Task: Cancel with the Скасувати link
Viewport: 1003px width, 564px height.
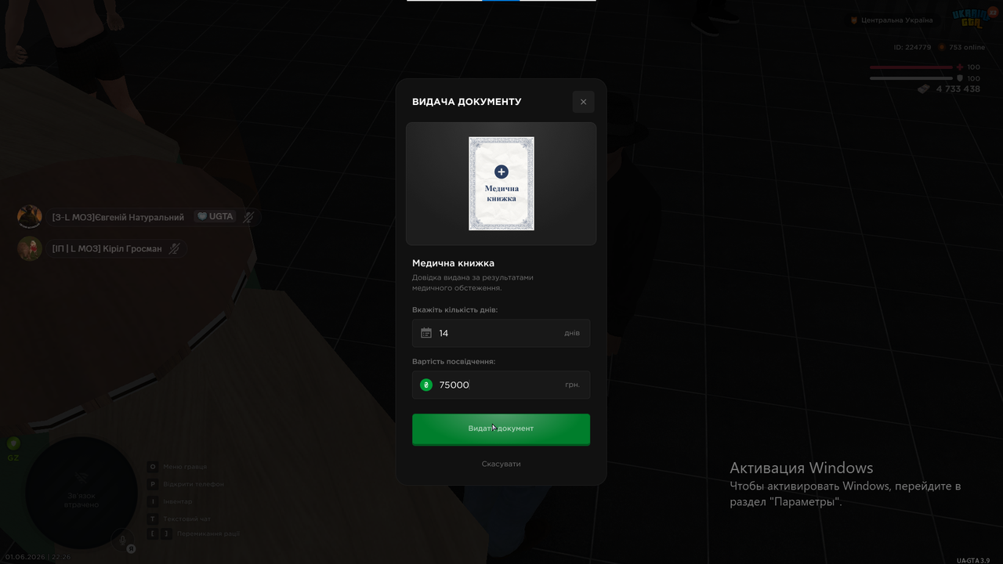Action: [x=501, y=464]
